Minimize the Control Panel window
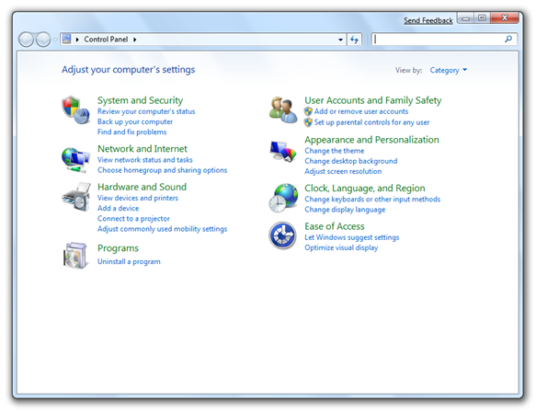This screenshot has width=536, height=413. point(465,18)
